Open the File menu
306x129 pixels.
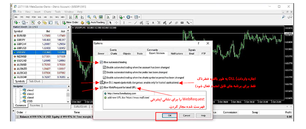click(x=20, y=12)
